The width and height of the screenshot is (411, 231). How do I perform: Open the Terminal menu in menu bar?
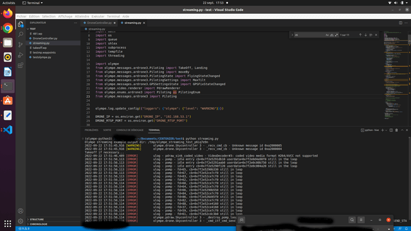point(113,16)
